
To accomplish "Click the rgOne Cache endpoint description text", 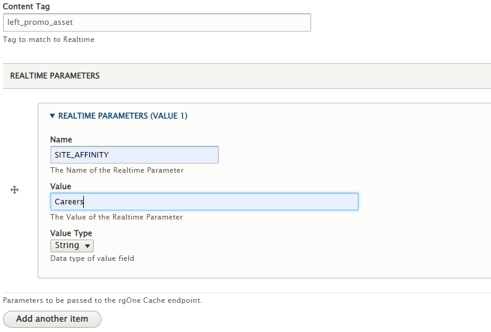I will (103, 300).
